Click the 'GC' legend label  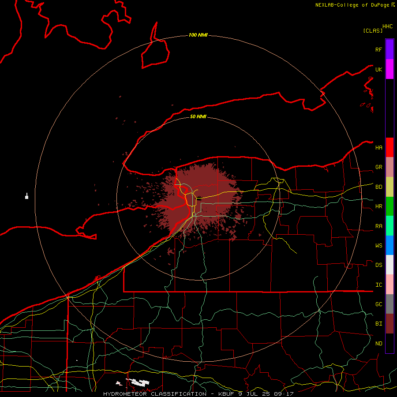click(379, 304)
